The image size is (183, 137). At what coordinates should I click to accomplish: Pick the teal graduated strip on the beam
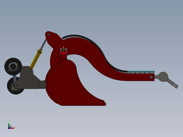click(x=141, y=72)
